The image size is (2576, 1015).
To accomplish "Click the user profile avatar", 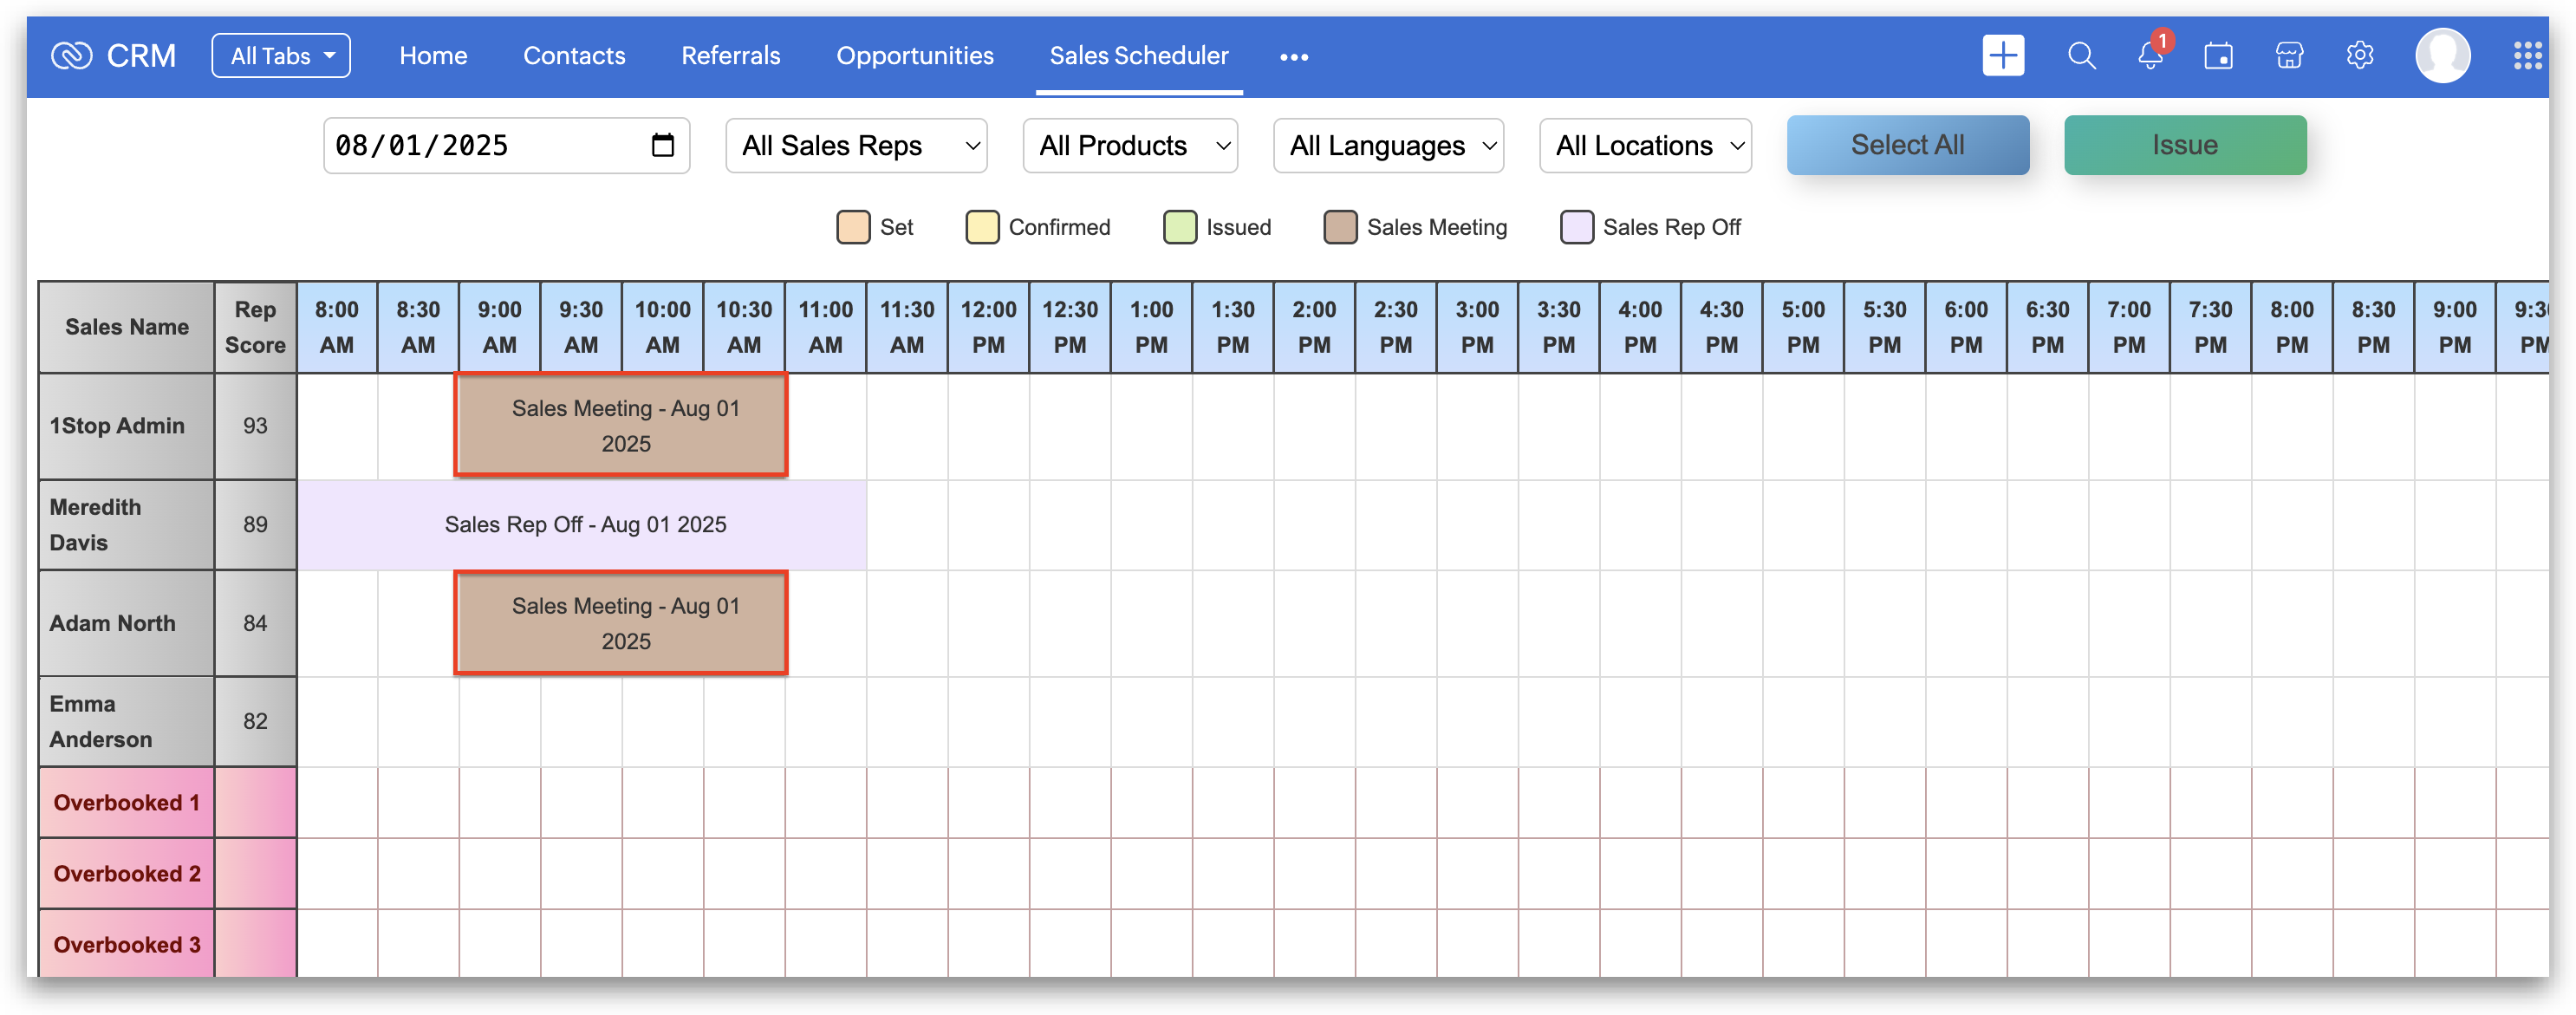I will [x=2442, y=56].
